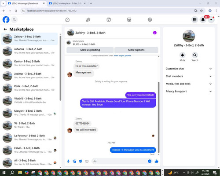Open Windows taskbar search
The height and width of the screenshot is (176, 220).
click(12, 172)
